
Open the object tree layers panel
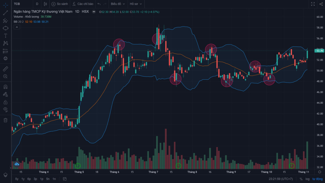pyautogui.click(x=6, y=175)
